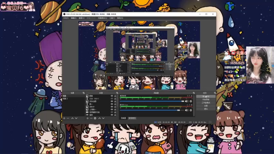Lock the 文本 (GDI+) source
The image size is (274, 154).
[115, 99]
